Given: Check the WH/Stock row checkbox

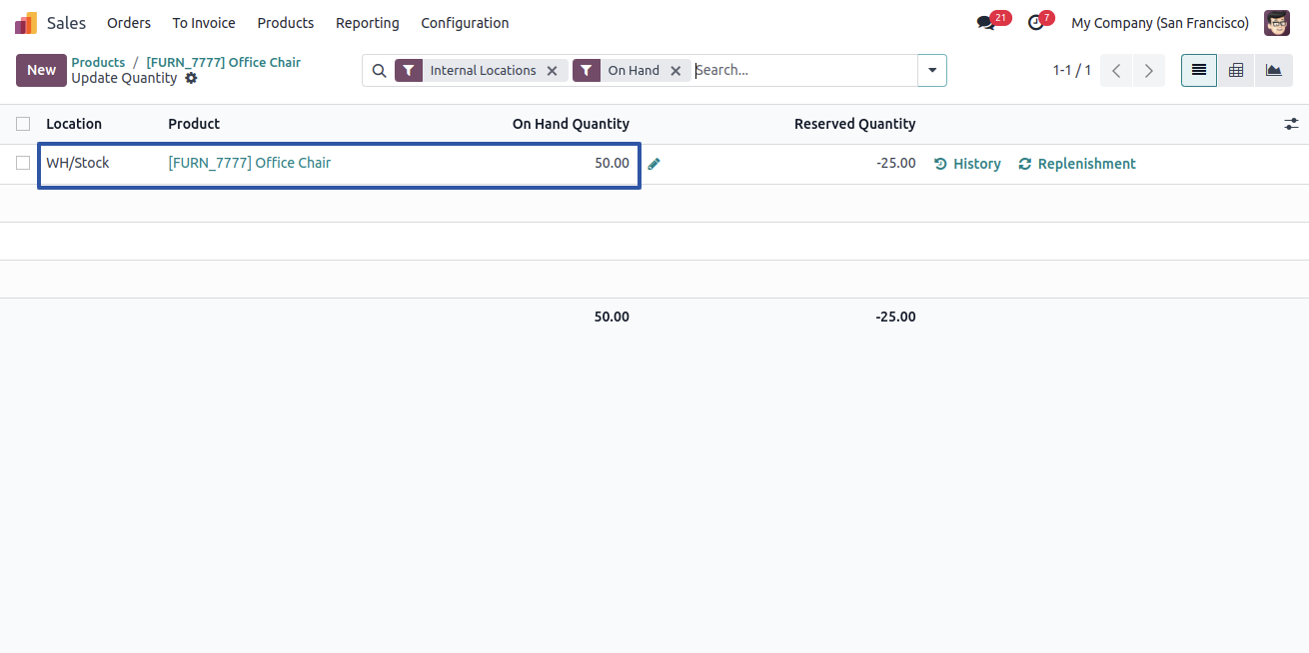Looking at the screenshot, I should tap(23, 163).
